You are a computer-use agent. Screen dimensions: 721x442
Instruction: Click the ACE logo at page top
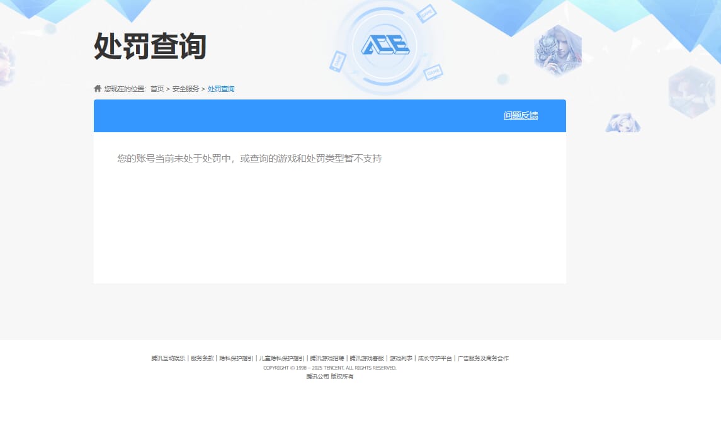(x=385, y=46)
